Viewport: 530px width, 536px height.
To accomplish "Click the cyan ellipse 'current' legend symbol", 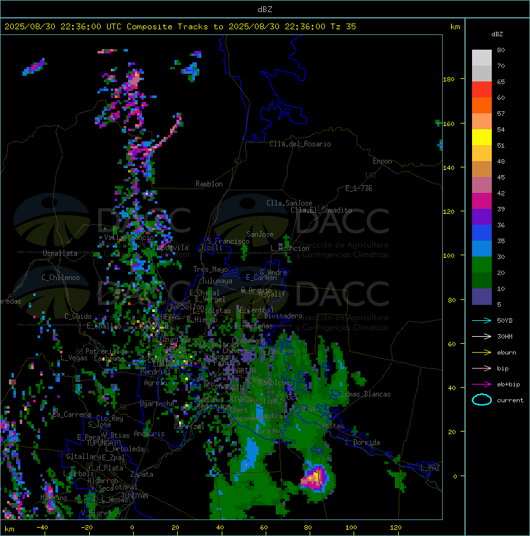I will pyautogui.click(x=482, y=400).
